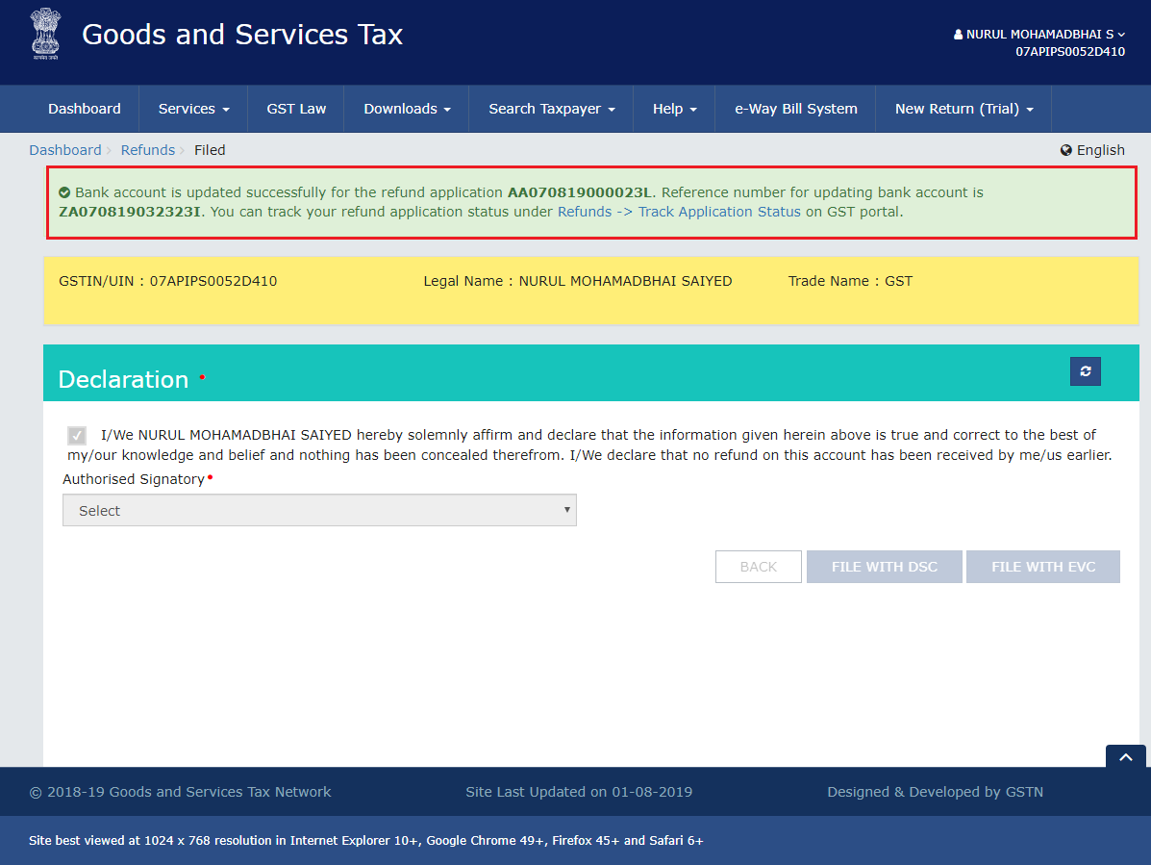
Task: Click Trade Name : GST text
Action: tap(850, 281)
